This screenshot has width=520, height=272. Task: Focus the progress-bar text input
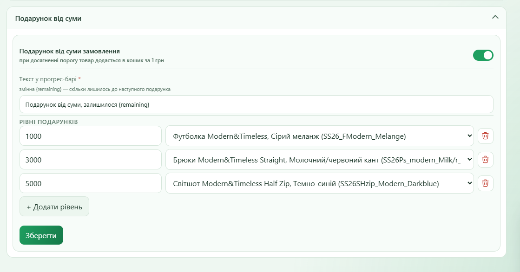coord(257,104)
